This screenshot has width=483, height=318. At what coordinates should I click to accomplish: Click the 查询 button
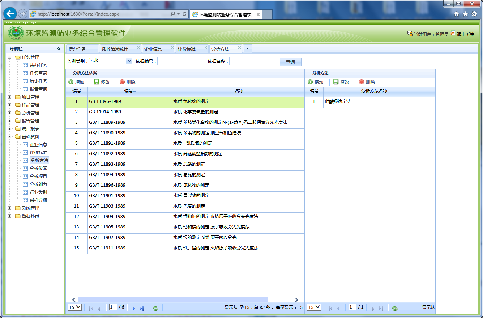click(x=290, y=62)
